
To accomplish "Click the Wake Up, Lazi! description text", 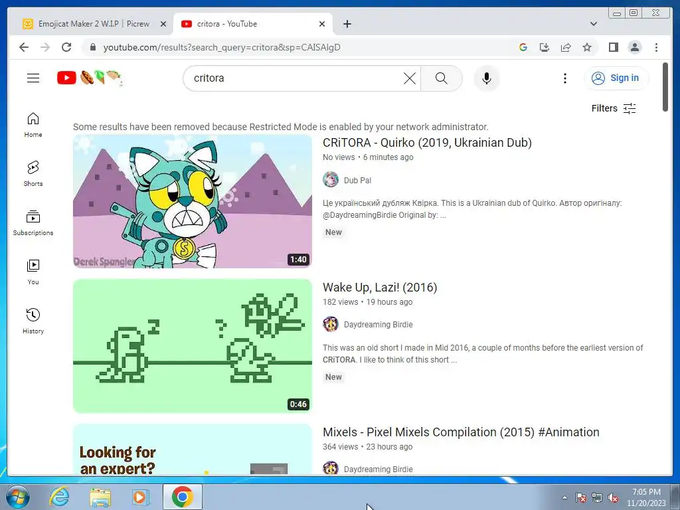I will click(x=483, y=354).
